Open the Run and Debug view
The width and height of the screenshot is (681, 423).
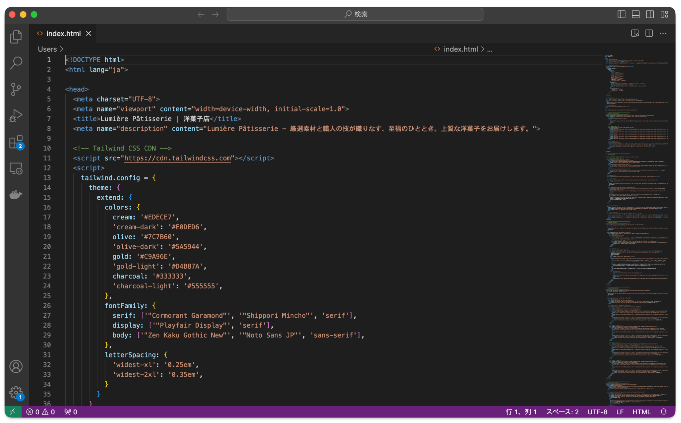16,115
